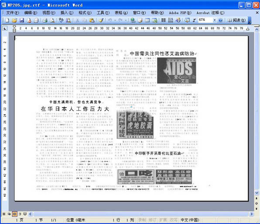Open the 格式 Format menu
Screen dimensions: 260x224
click(x=85, y=13)
